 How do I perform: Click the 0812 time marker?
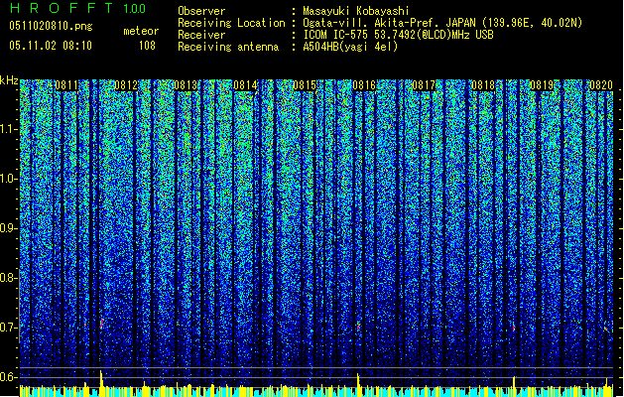click(x=126, y=85)
